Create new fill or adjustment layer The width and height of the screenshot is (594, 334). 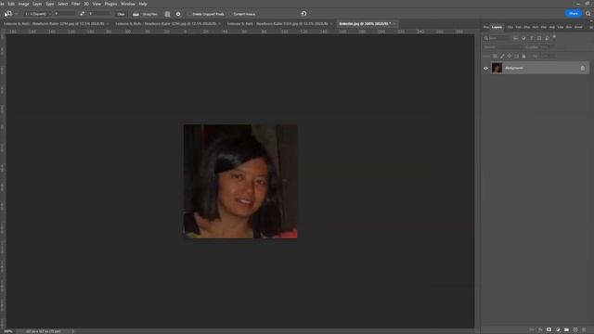point(558,330)
